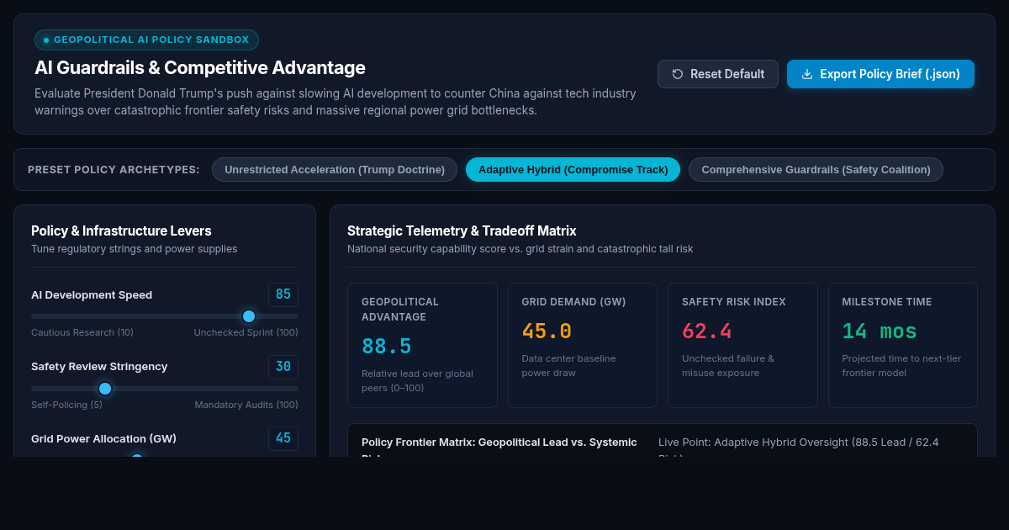The image size is (1009, 530).
Task: Click the Cautious Research (10) label
Action: 82,332
